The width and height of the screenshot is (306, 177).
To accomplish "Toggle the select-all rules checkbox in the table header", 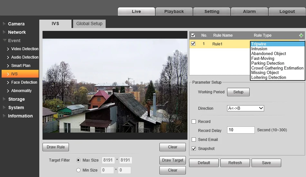I will 193,35.
